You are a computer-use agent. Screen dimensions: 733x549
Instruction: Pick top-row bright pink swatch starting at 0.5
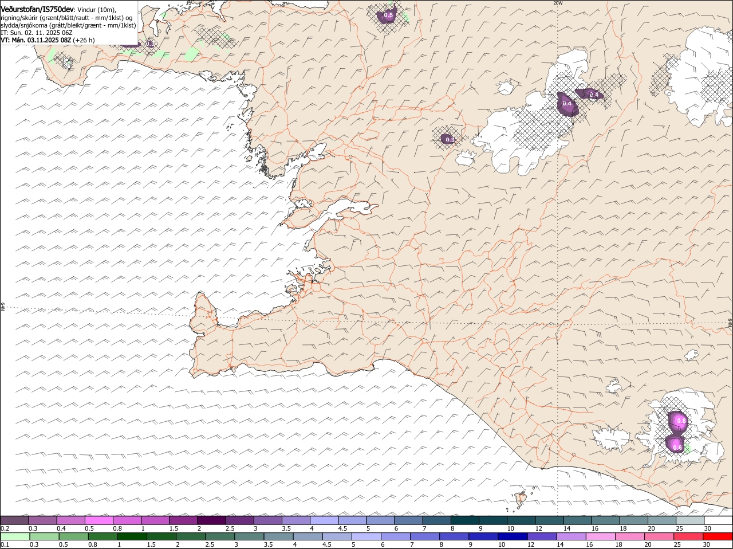98,520
